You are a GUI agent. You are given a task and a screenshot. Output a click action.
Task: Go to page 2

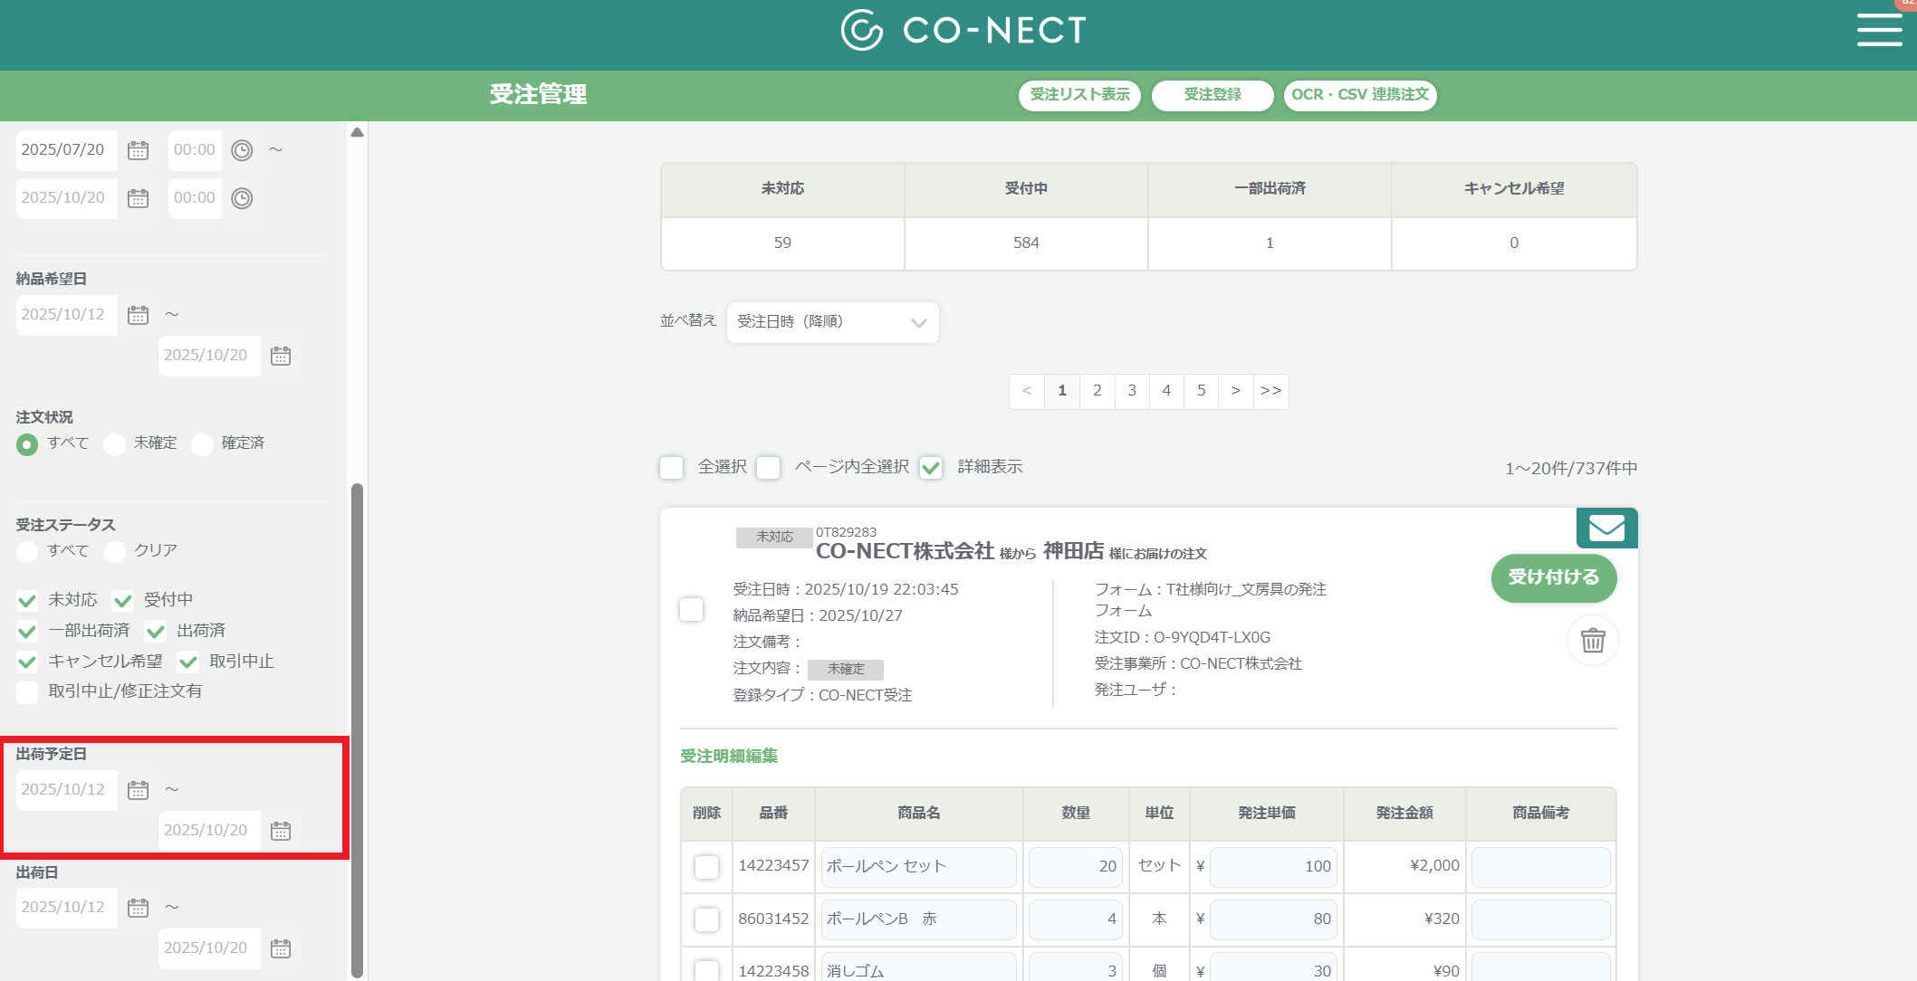1097,391
